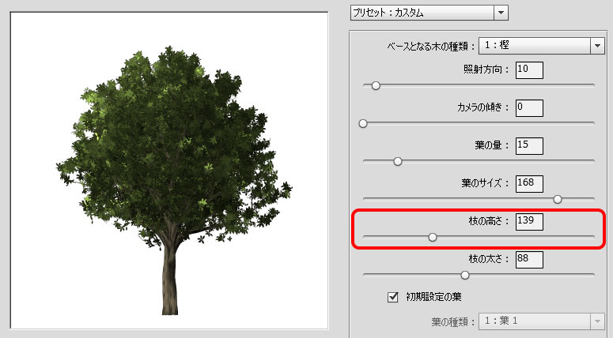Click the arrow of the 葉の種類 combo box
Viewport: 613px width, 338px height.
[597, 321]
